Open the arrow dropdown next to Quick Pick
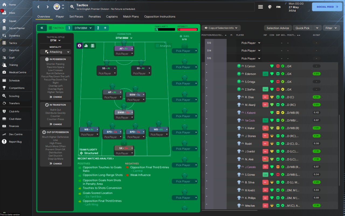345x216 pixels. (x=317, y=28)
